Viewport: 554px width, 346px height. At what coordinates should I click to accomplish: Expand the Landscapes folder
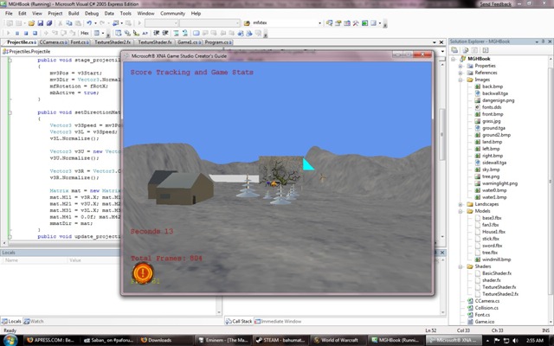(461, 204)
